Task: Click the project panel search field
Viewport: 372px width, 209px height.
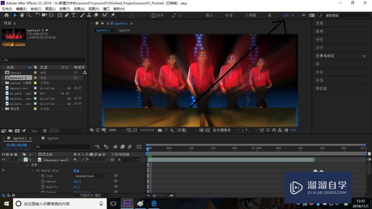Action: pos(44,60)
